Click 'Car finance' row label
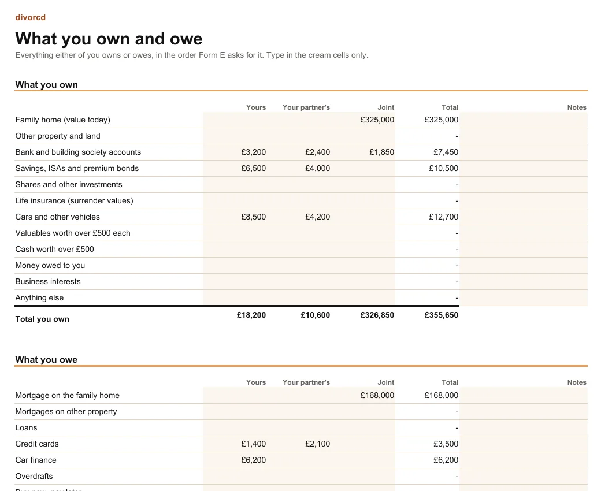The width and height of the screenshot is (601, 491). [36, 460]
